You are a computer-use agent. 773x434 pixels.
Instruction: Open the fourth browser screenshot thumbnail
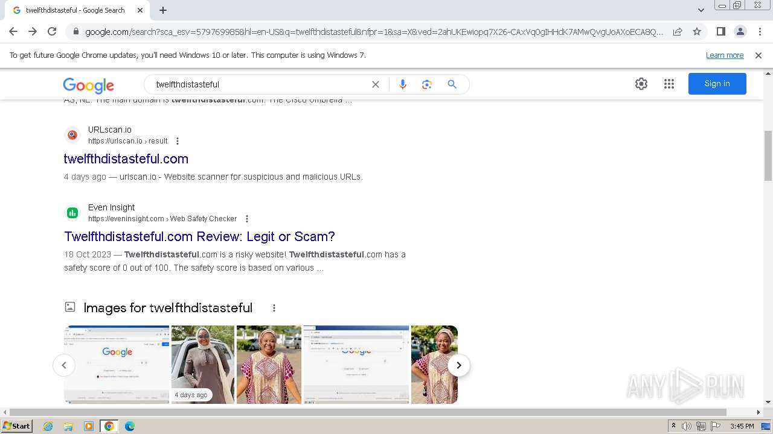coord(356,365)
